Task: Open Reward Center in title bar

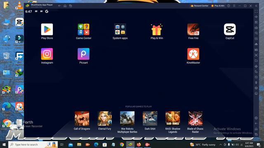Action: tap(200, 6)
